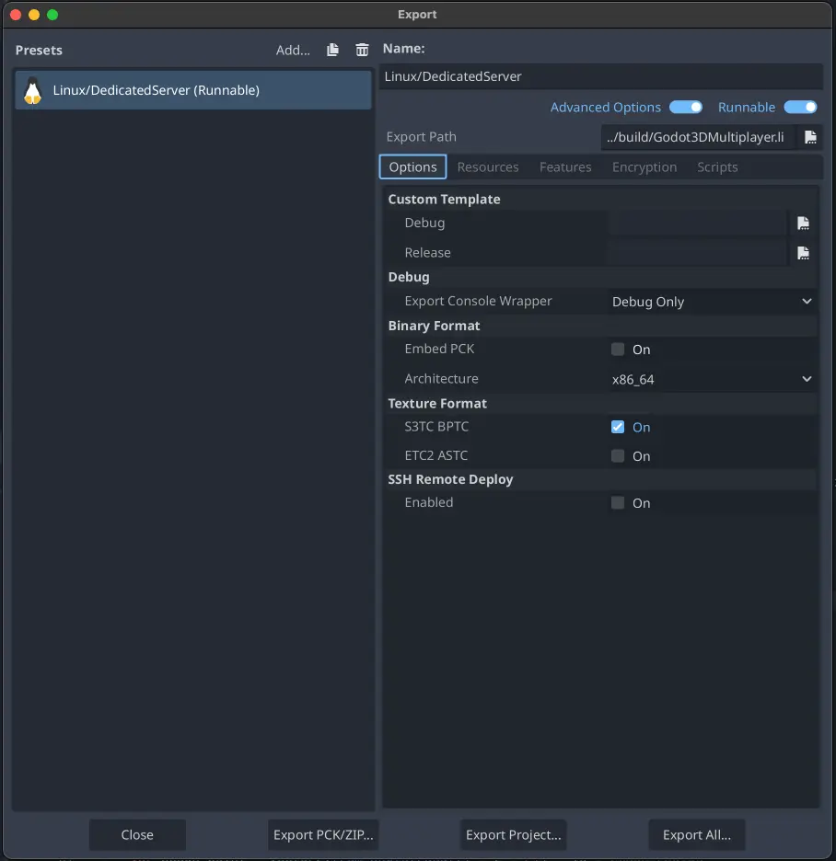The width and height of the screenshot is (836, 861).
Task: Switch to the Encryption tab
Action: [x=644, y=167]
